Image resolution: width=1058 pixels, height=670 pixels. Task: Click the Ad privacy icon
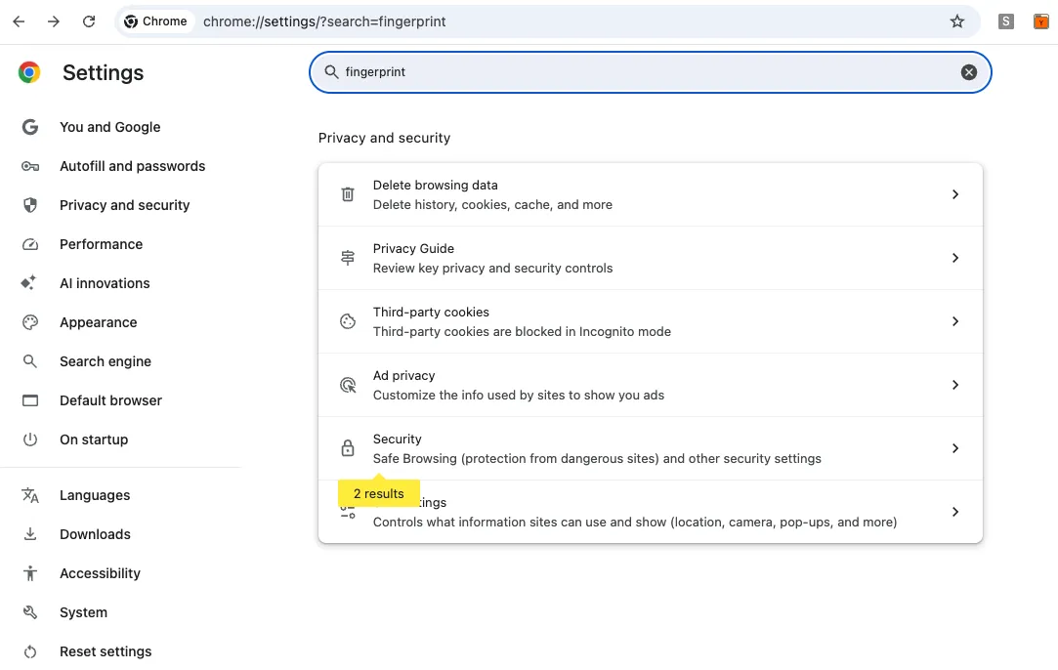(348, 385)
